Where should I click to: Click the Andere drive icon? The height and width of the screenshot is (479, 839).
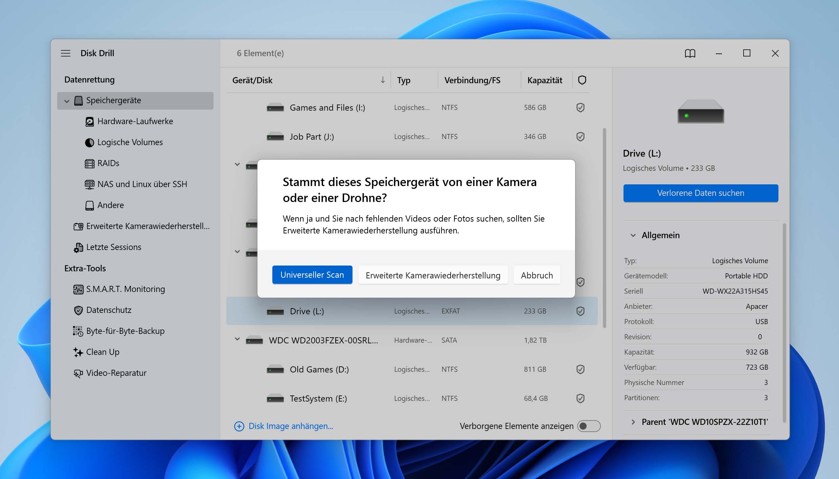click(x=89, y=205)
